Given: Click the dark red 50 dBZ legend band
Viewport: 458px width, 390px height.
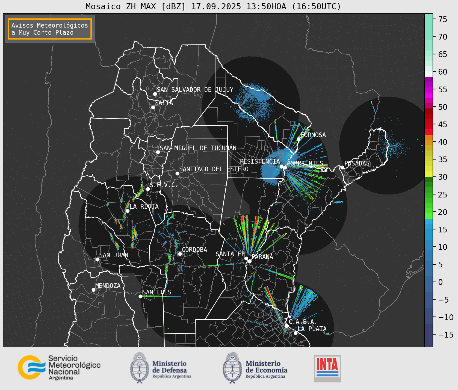Looking at the screenshot, I should point(429,111).
